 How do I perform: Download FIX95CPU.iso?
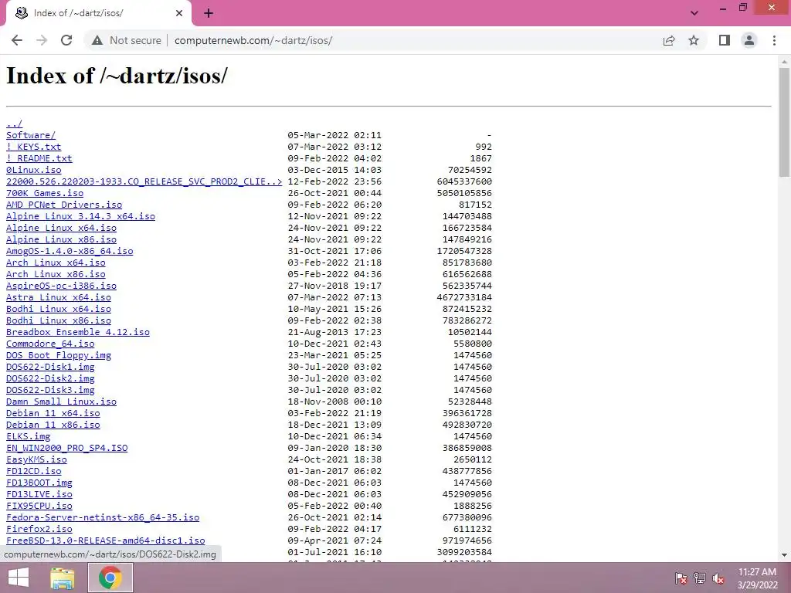pos(39,507)
